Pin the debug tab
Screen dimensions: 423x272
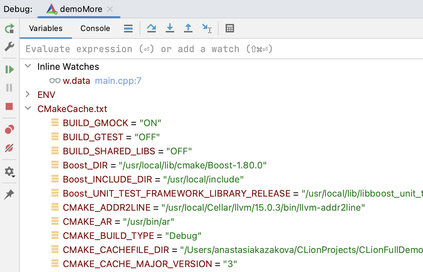(x=10, y=195)
